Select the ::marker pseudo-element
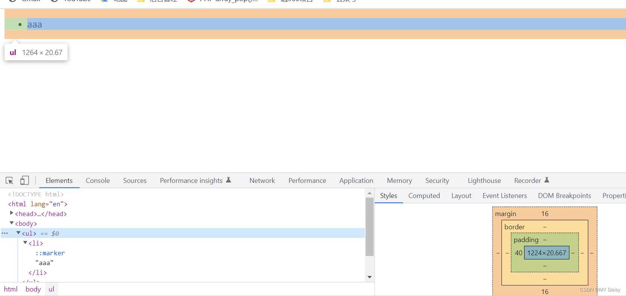Viewport: 626px width, 296px height. tap(50, 253)
